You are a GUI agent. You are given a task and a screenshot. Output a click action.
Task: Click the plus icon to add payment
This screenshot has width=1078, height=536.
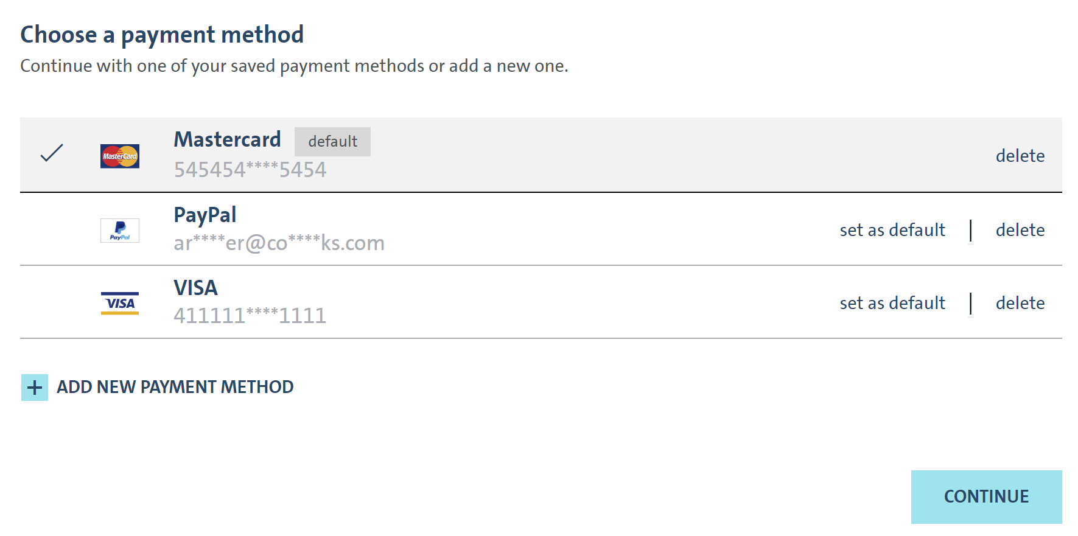[35, 388]
